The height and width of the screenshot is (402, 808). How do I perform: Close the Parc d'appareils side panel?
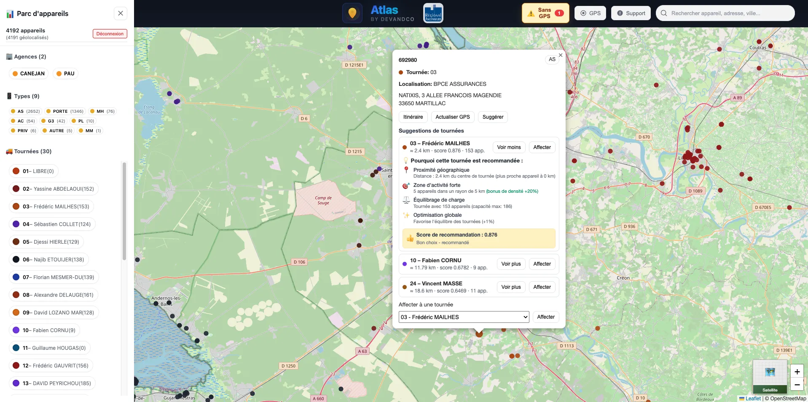(x=121, y=13)
